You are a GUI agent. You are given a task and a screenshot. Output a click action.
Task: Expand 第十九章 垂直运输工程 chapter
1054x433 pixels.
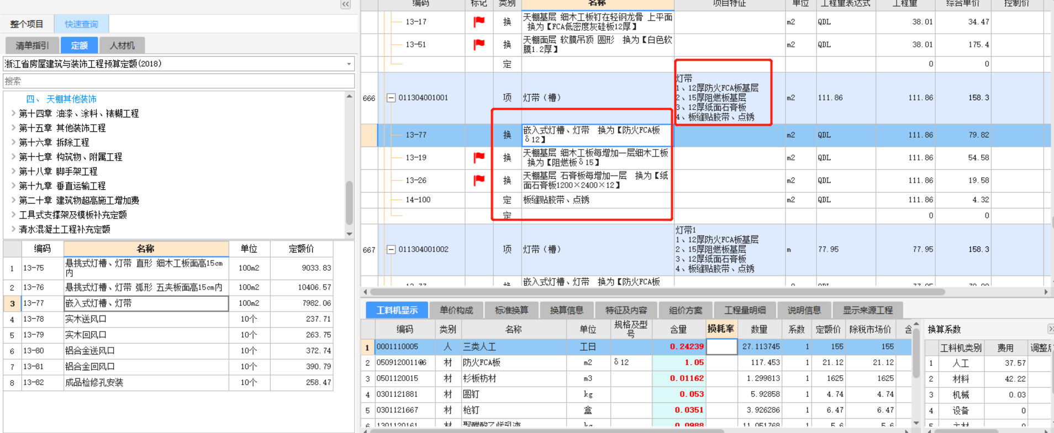pyautogui.click(x=13, y=186)
